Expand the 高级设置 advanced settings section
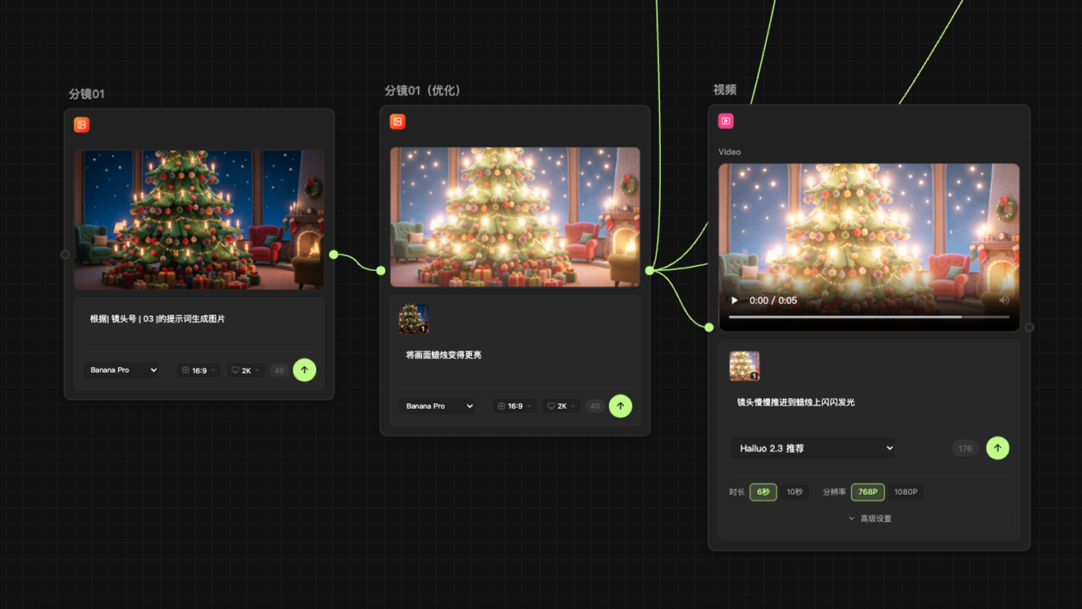 pos(869,519)
